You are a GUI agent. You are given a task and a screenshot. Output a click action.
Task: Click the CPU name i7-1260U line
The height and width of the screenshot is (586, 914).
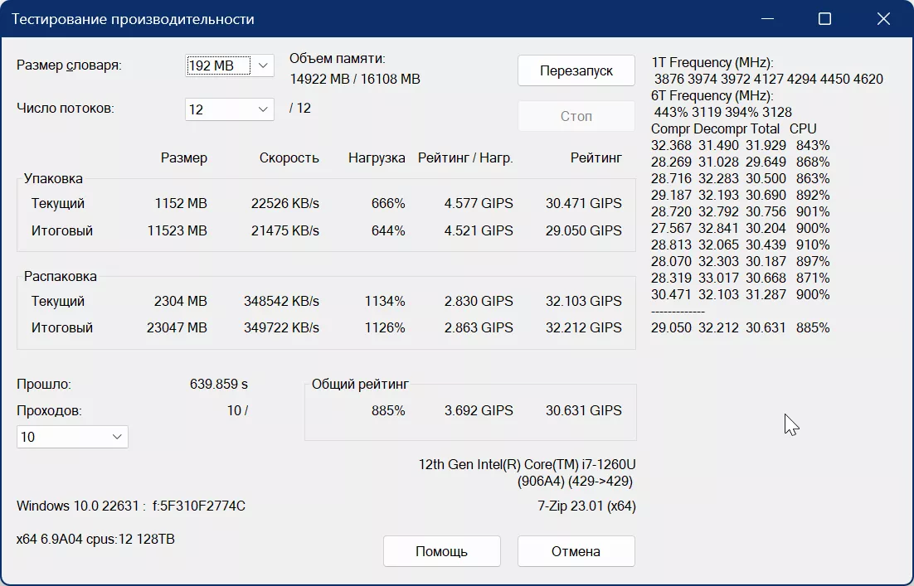pos(527,464)
